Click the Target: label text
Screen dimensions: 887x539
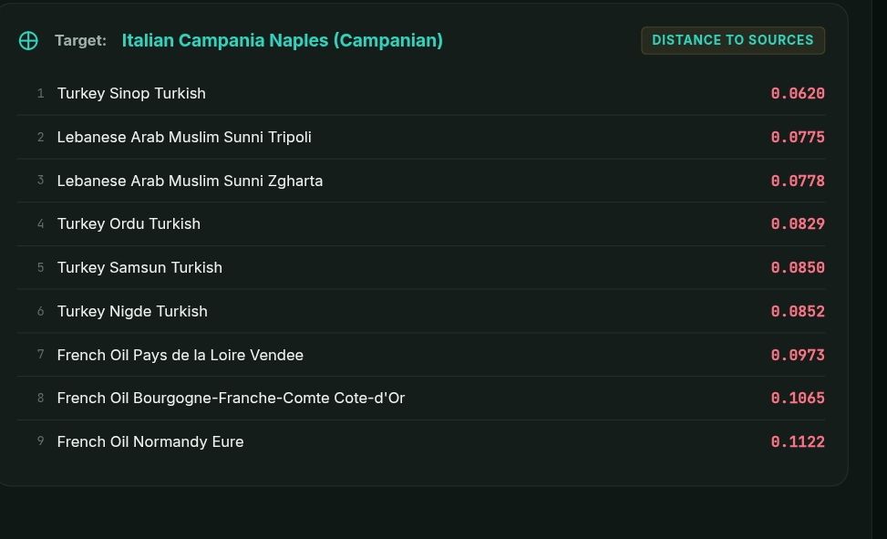coord(80,41)
